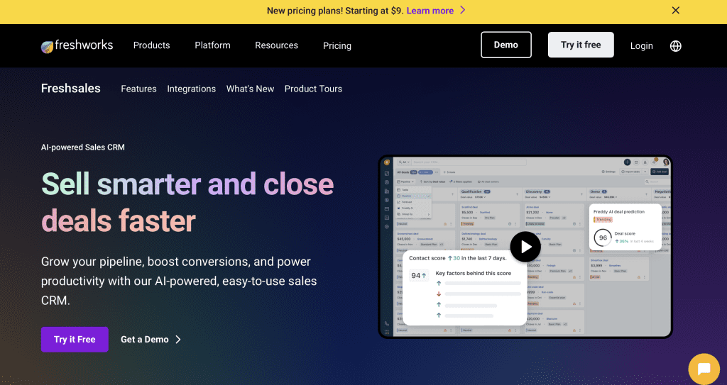The image size is (727, 385).
Task: Click the Demo button in header
Action: tap(505, 45)
